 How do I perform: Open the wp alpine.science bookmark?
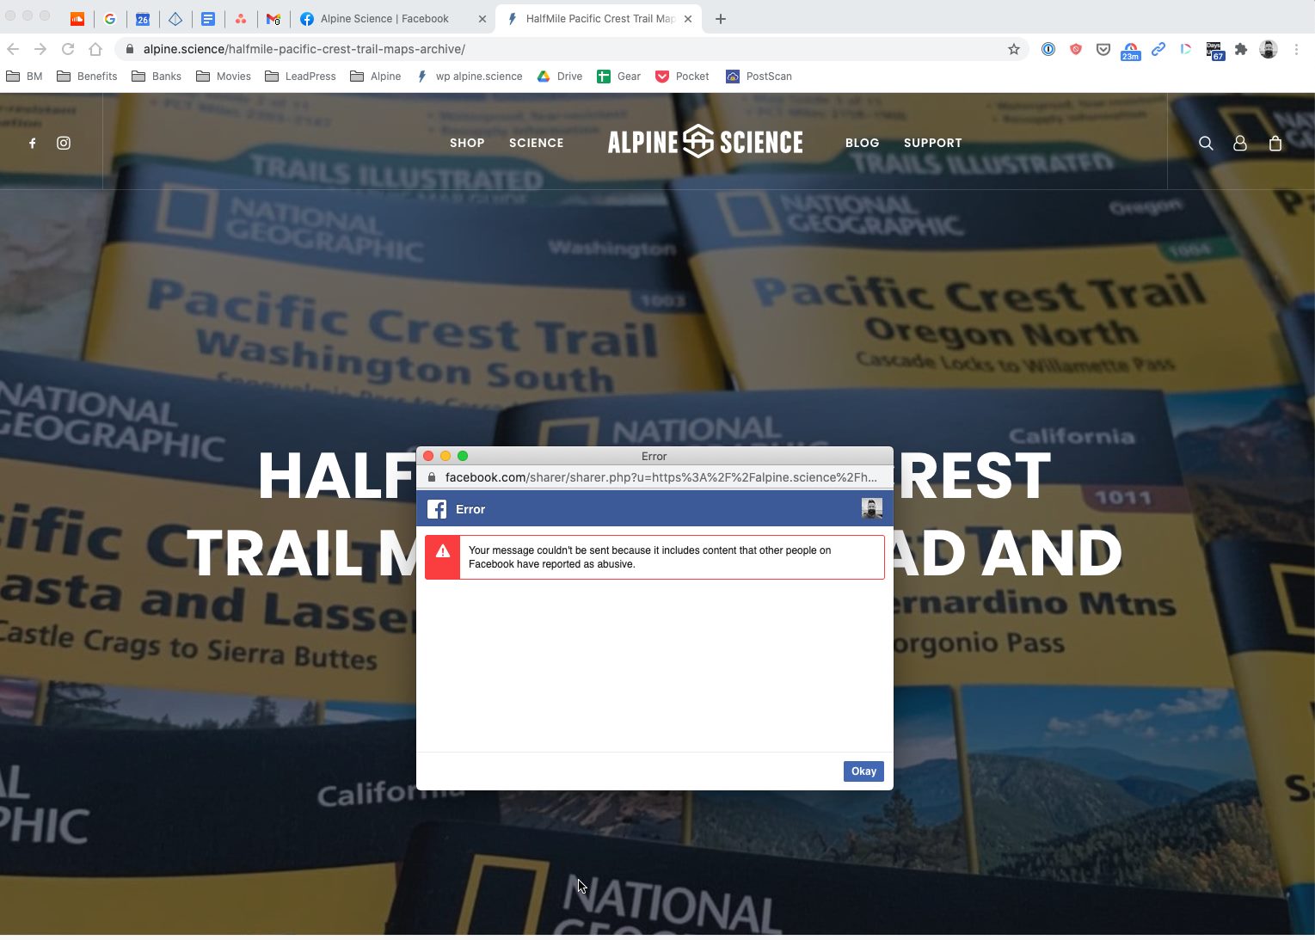470,77
